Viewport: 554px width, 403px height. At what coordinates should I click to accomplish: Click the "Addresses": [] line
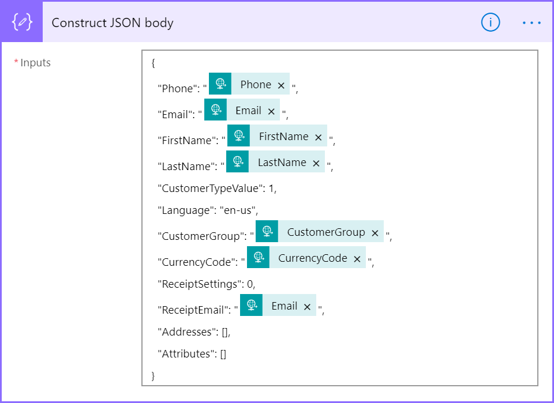tap(194, 332)
